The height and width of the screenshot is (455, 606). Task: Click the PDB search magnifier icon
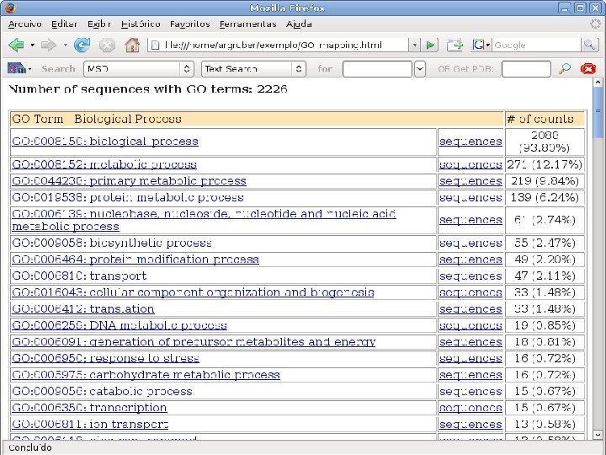[x=565, y=68]
